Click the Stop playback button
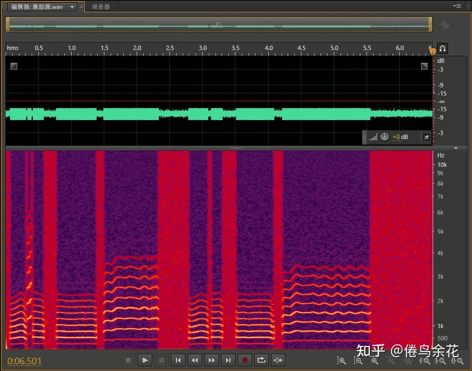472x371 pixels. click(128, 360)
